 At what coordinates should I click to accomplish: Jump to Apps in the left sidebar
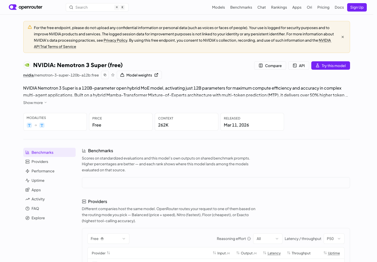click(49, 190)
